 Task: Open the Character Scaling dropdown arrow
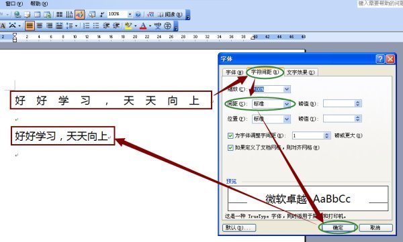pos(19,26)
